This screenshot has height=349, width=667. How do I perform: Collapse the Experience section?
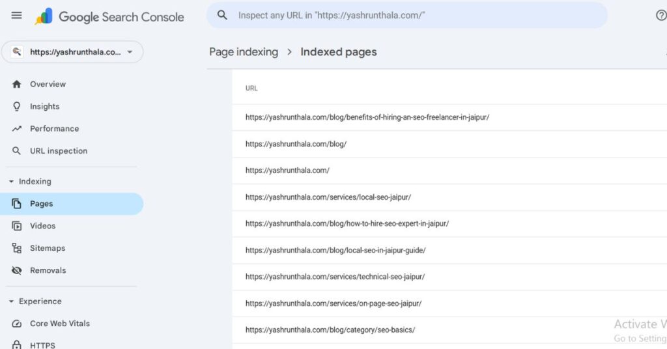pyautogui.click(x=11, y=301)
